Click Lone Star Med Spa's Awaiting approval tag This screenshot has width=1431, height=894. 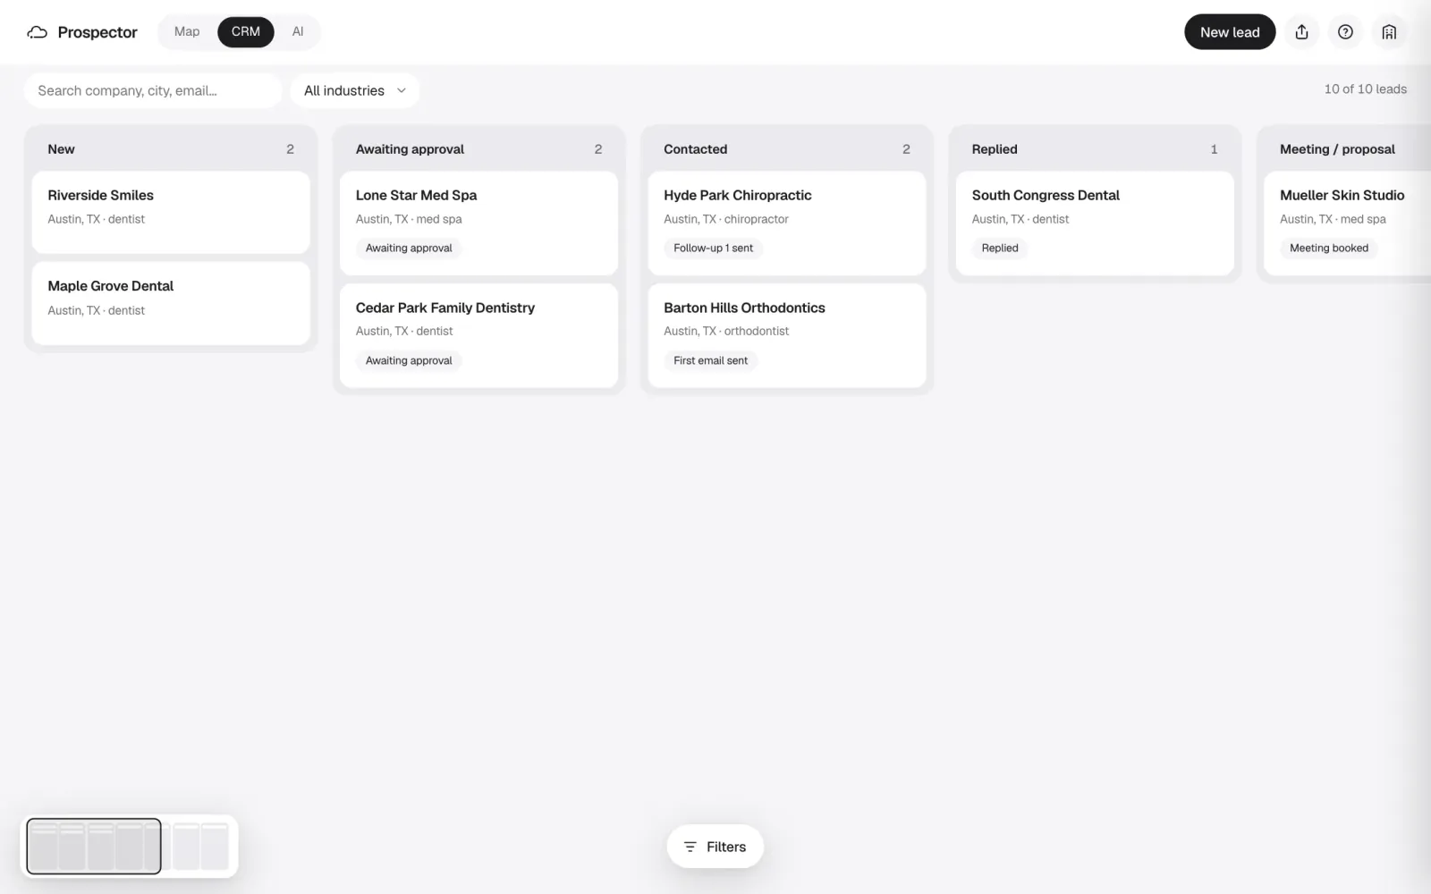pyautogui.click(x=409, y=249)
